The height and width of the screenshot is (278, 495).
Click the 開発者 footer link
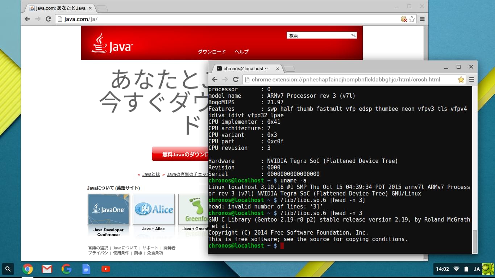(169, 248)
